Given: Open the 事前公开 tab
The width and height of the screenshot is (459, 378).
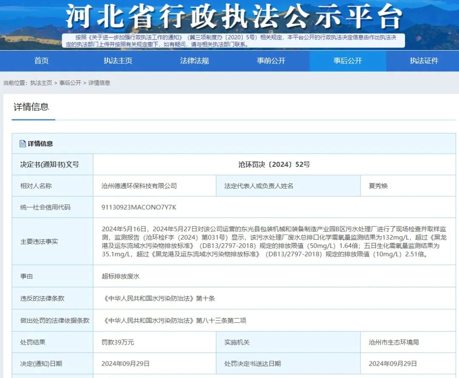Looking at the screenshot, I should (271, 61).
